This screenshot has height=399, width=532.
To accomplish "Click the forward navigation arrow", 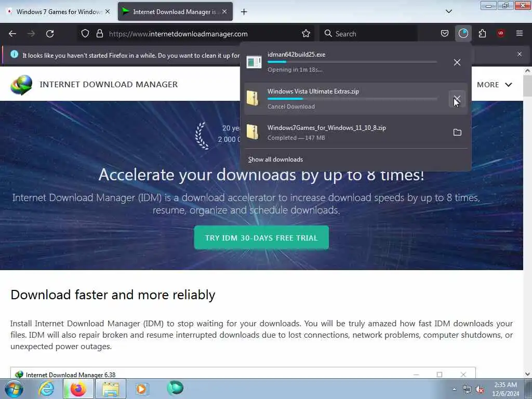I will [x=31, y=34].
